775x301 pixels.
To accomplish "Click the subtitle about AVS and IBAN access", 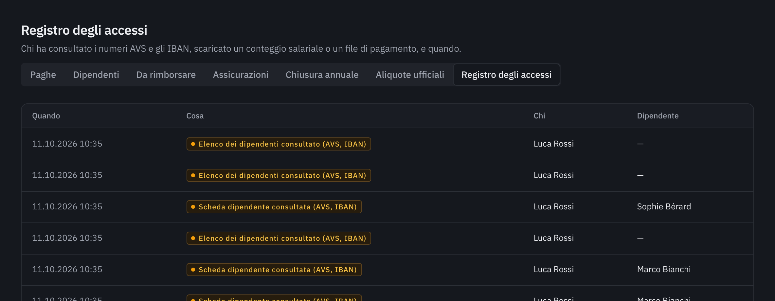I will click(x=241, y=49).
